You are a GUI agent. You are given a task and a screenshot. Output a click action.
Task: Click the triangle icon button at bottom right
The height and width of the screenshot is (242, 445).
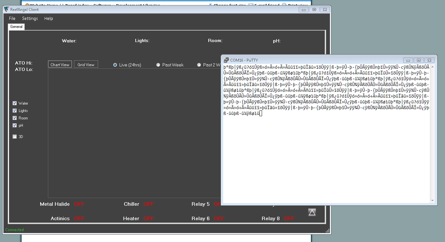312,212
